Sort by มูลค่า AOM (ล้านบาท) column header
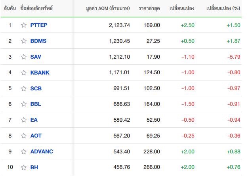250x176 pixels. click(x=108, y=8)
